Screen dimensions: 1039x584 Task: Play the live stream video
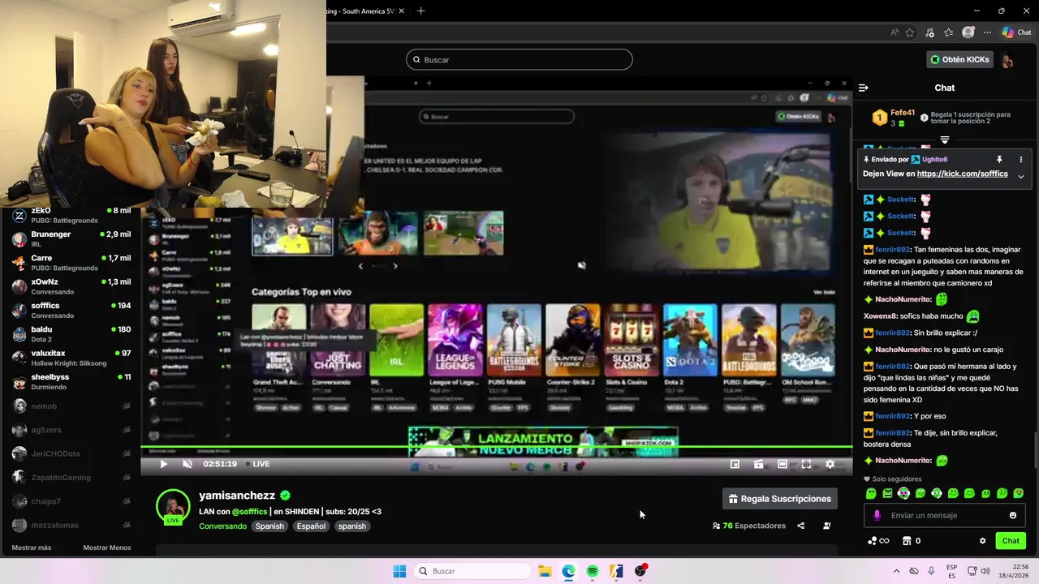pos(163,464)
